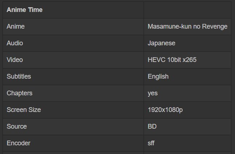Click the yes value for Chapters
Viewport: 235px width, 154px height.
(x=153, y=93)
